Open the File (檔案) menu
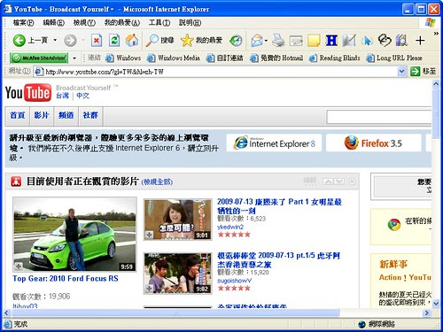This screenshot has height=332, width=443. (23, 22)
